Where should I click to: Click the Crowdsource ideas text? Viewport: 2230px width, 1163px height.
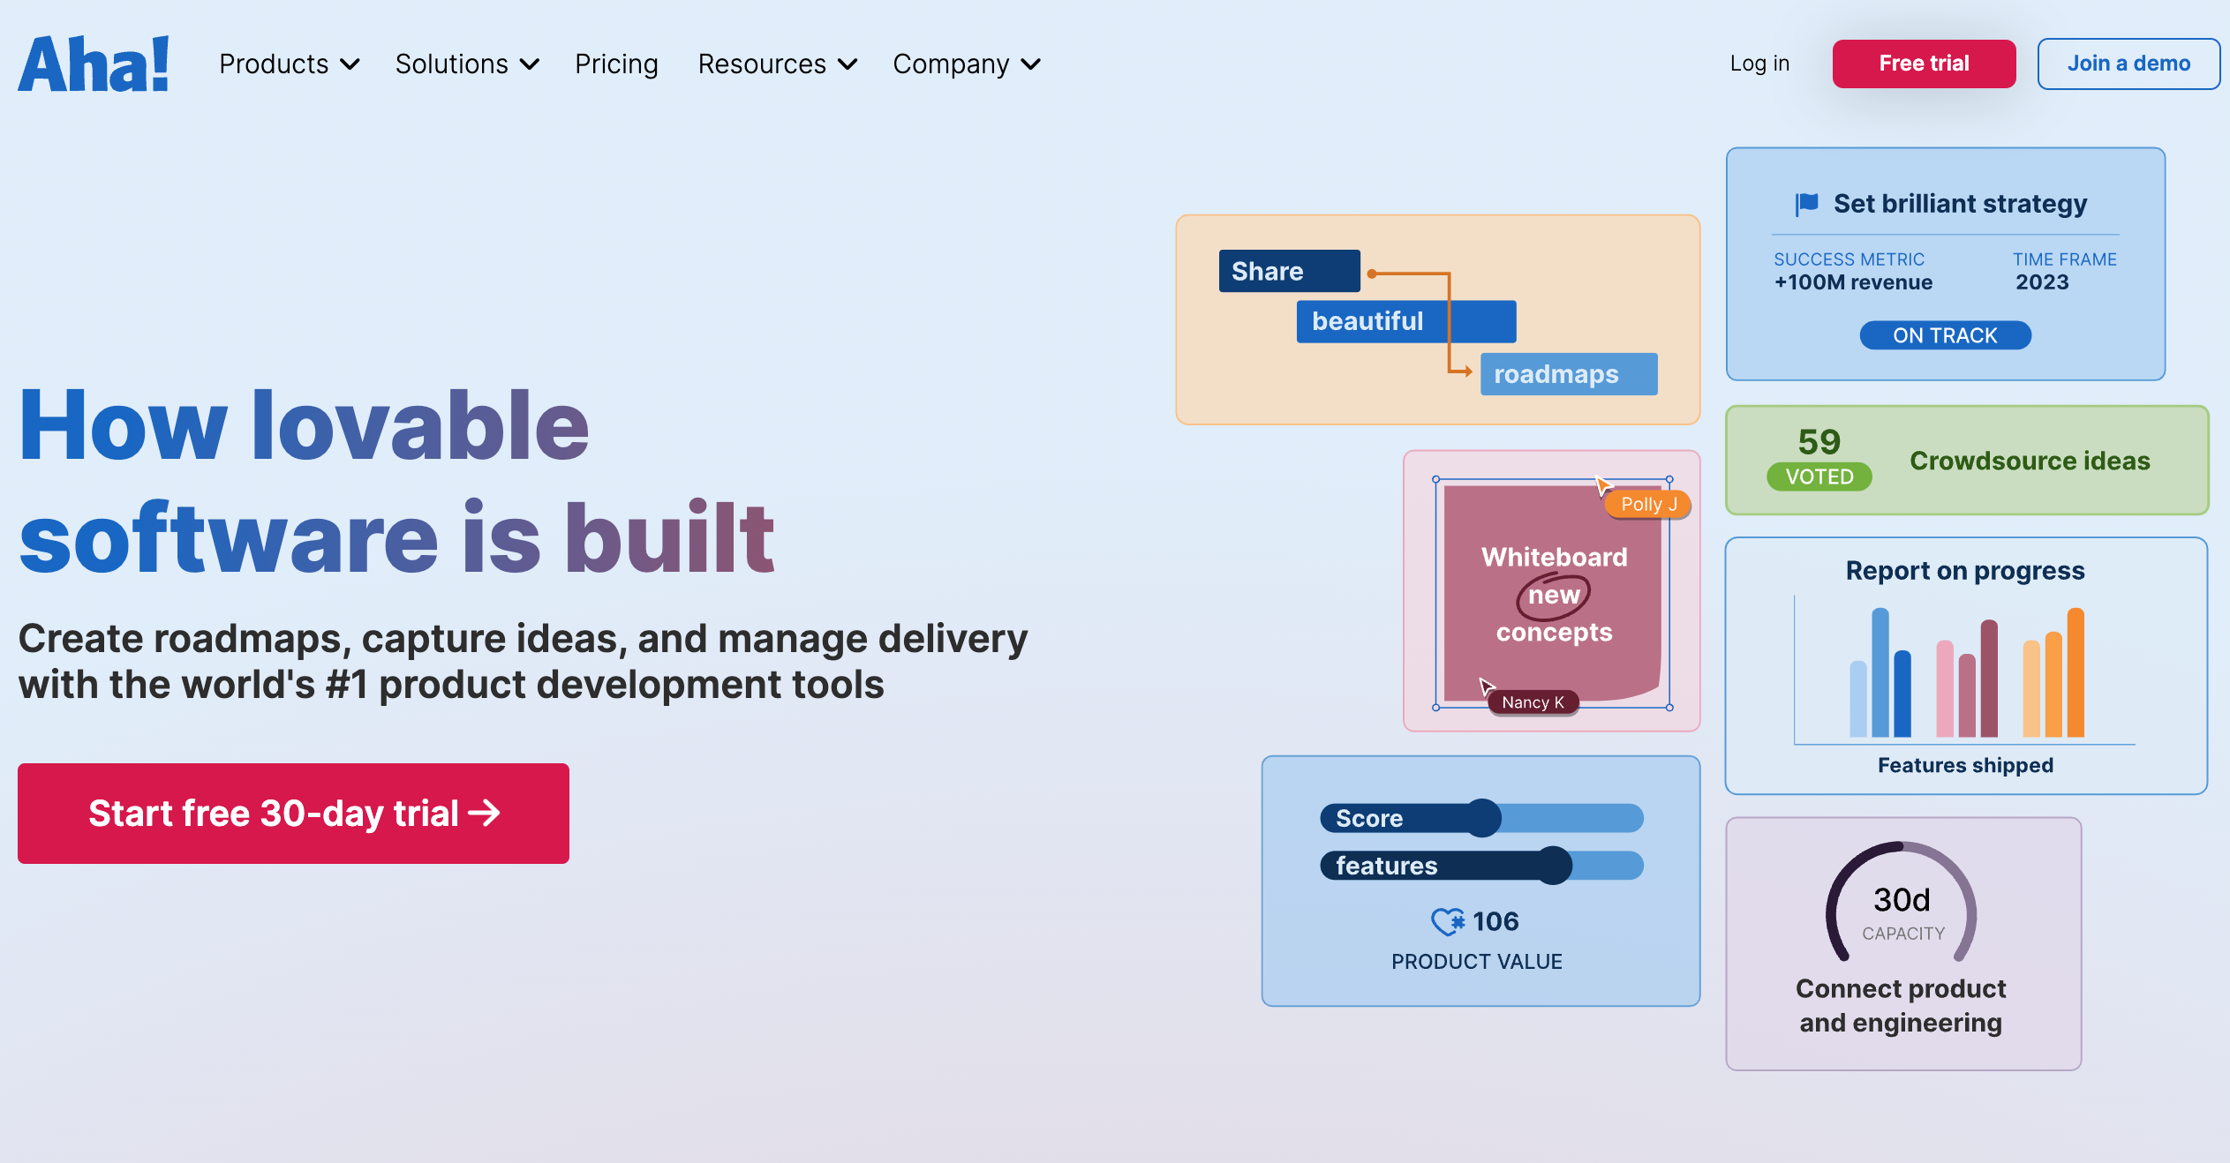click(x=2030, y=461)
